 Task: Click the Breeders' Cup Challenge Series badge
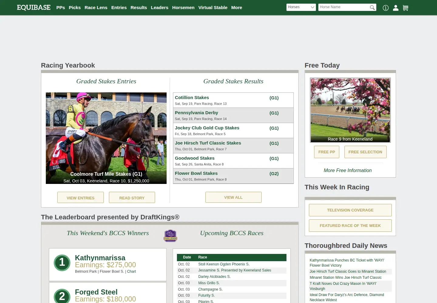tap(171, 236)
